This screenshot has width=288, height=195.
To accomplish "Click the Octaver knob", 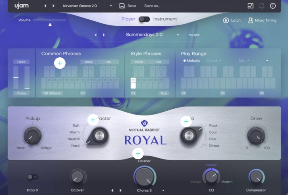I will [77, 177].
